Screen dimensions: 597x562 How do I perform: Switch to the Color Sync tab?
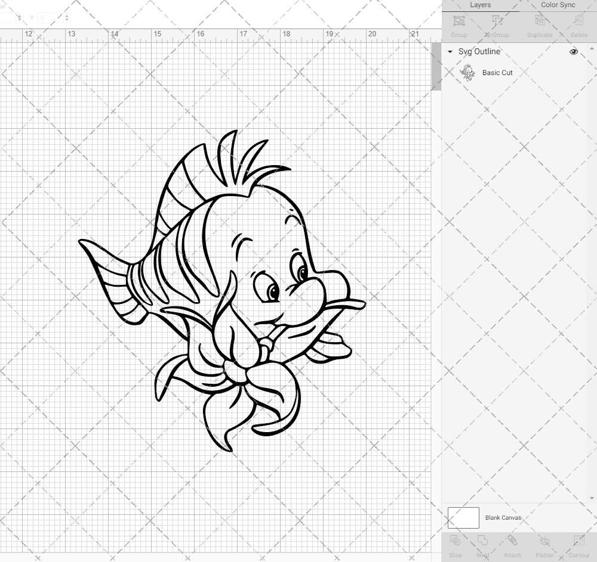pyautogui.click(x=558, y=5)
